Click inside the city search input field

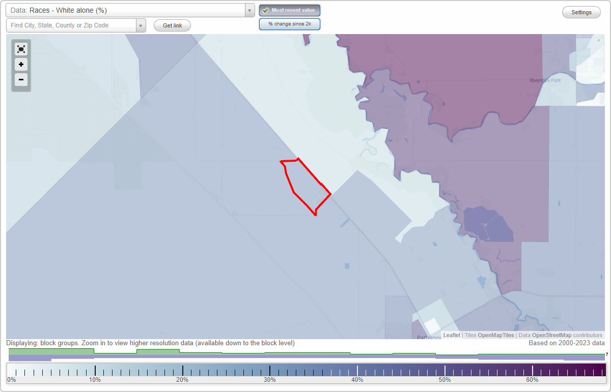(x=71, y=25)
